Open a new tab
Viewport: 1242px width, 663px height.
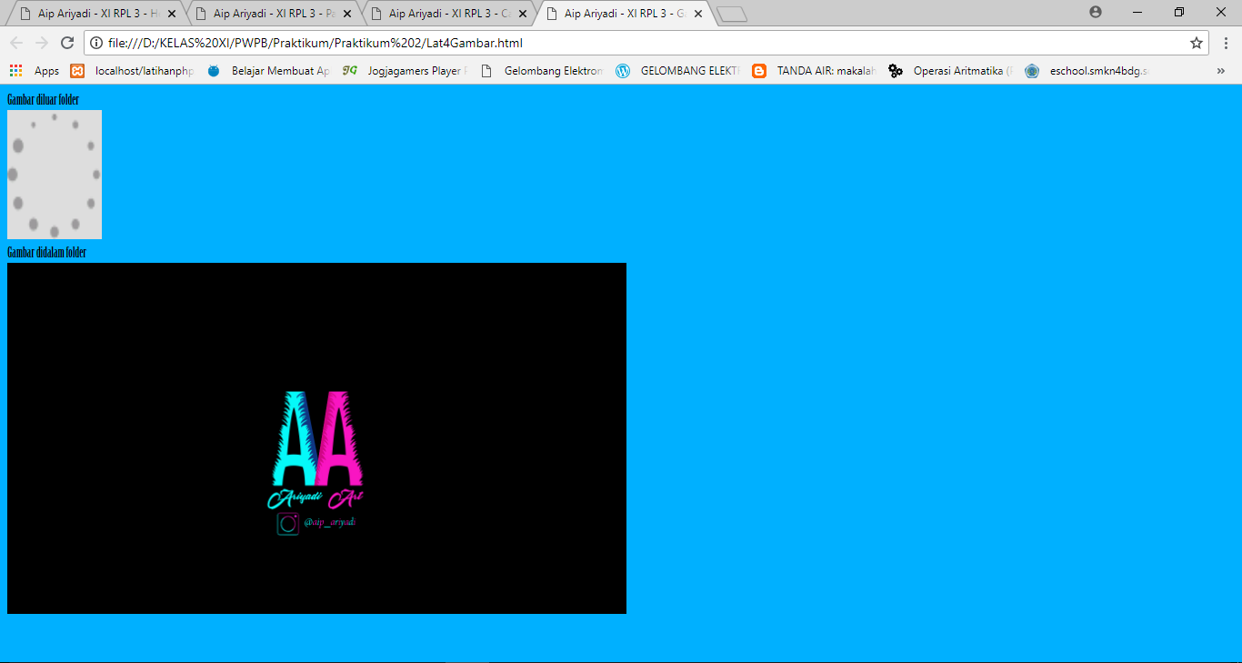click(732, 15)
